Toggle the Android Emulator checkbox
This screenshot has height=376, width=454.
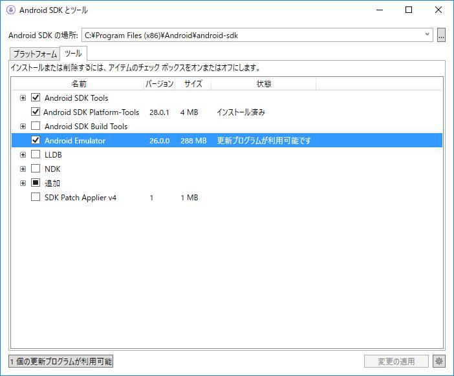coord(36,140)
